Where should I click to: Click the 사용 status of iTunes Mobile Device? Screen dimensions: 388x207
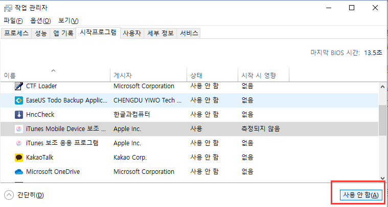point(196,129)
